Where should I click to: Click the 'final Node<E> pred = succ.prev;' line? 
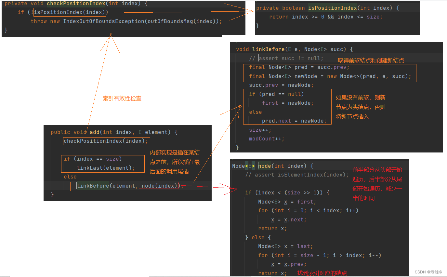(x=299, y=67)
